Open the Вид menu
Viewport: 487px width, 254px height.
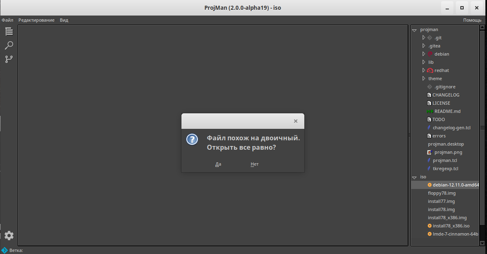(x=63, y=20)
